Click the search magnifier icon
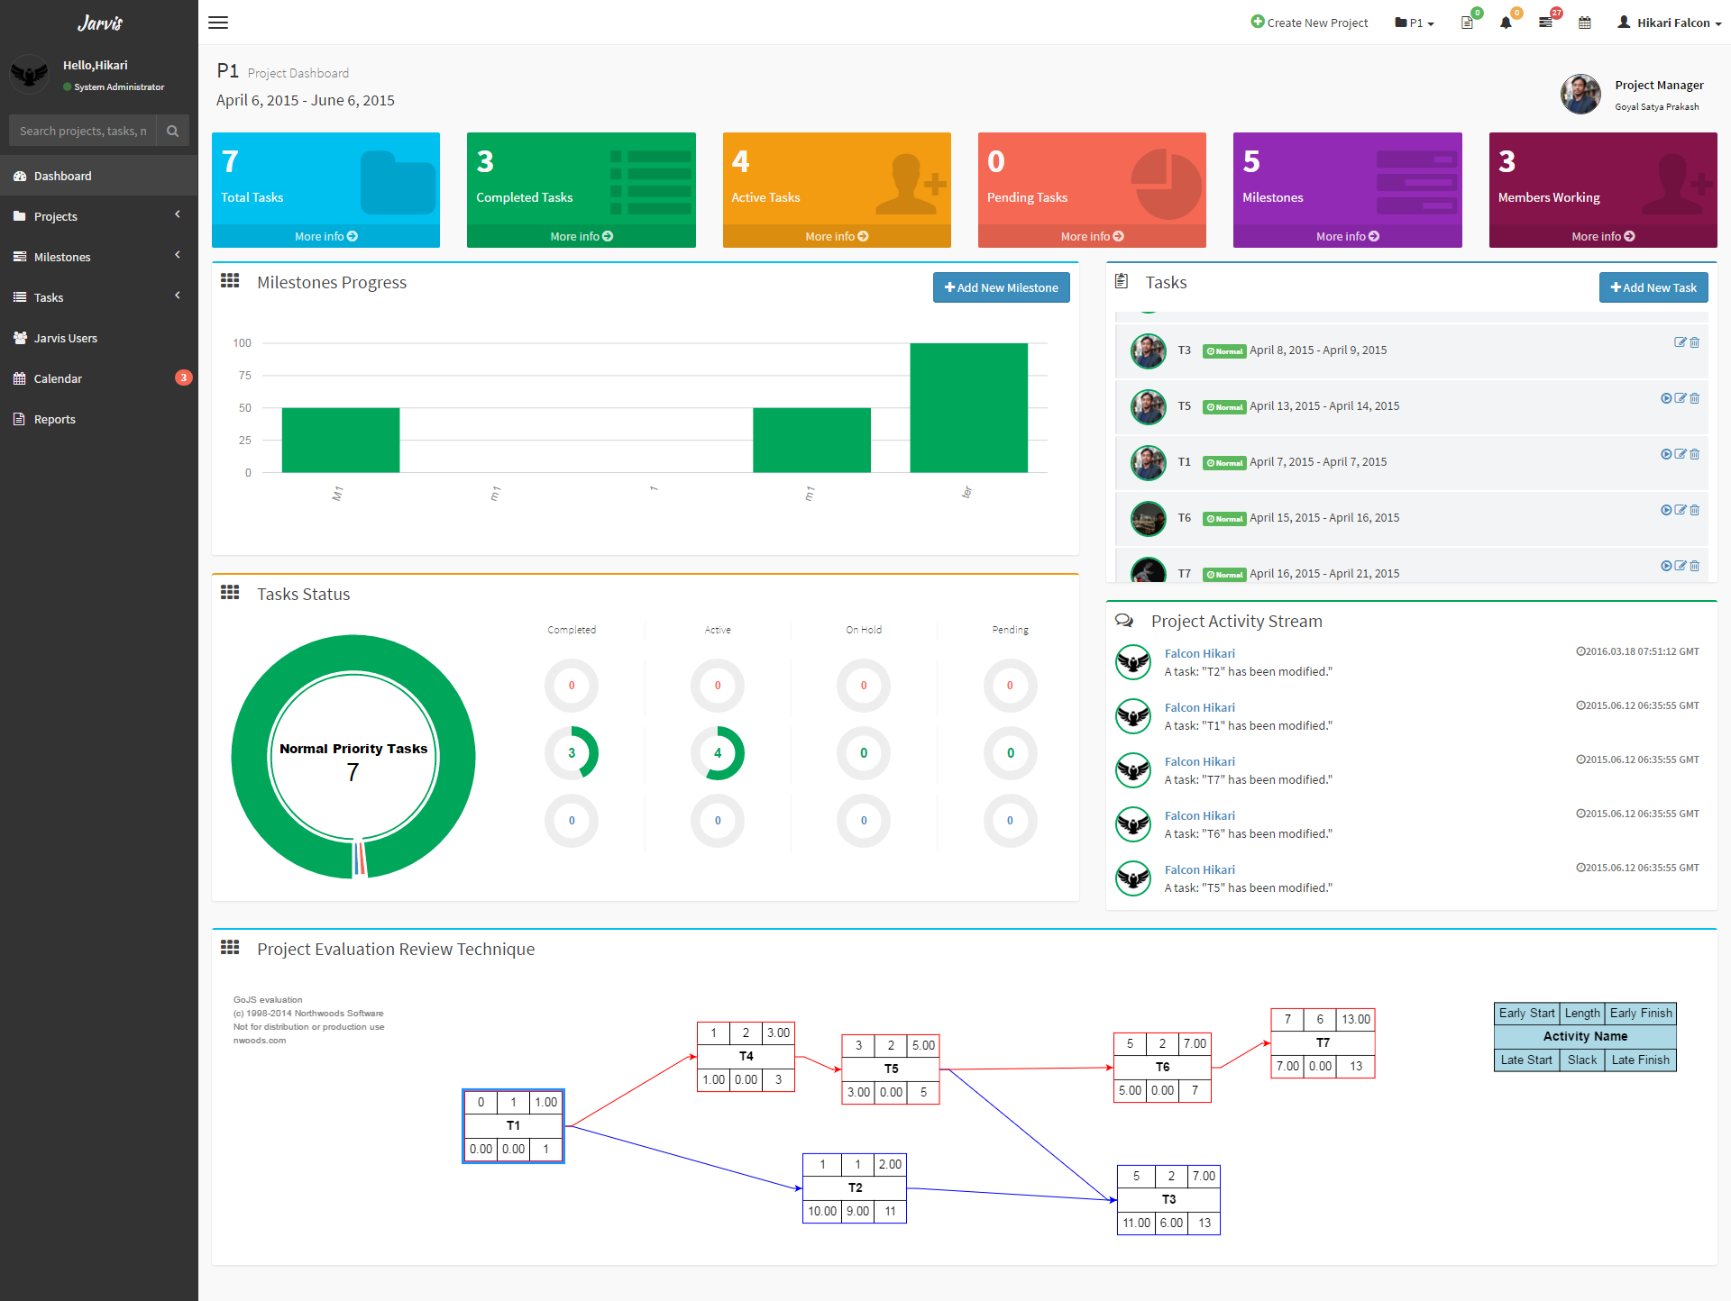 (172, 131)
